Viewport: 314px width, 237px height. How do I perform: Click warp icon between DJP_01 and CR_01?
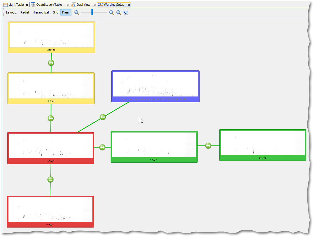102,147
